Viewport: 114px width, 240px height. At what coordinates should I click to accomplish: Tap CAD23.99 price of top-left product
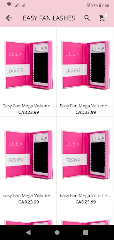tap(29, 112)
